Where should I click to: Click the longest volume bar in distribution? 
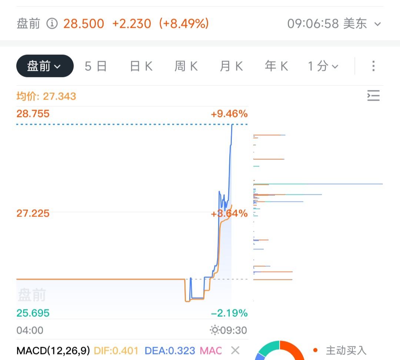coord(318,184)
